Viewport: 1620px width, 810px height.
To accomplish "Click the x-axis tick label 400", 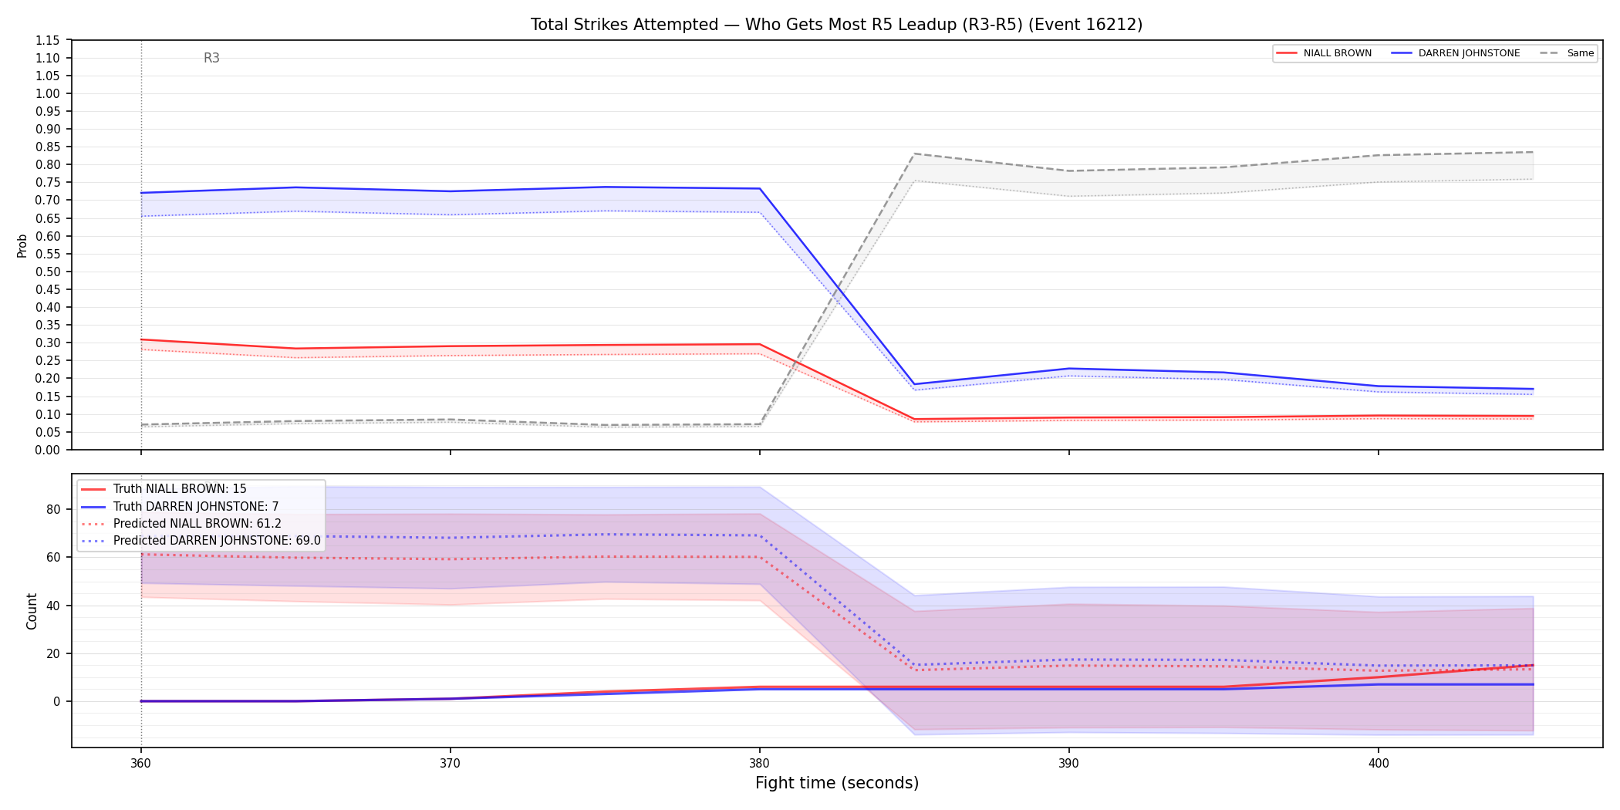I will coord(1378,764).
